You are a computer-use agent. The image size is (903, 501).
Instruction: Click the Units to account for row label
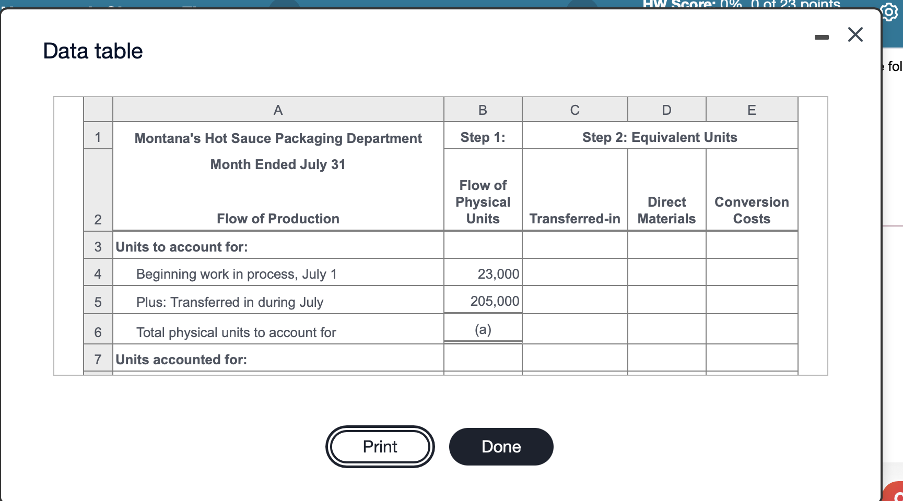tap(181, 246)
